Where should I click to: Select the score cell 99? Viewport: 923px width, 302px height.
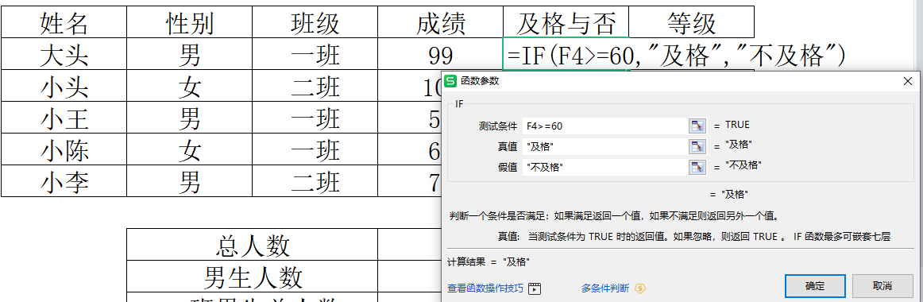(440, 54)
